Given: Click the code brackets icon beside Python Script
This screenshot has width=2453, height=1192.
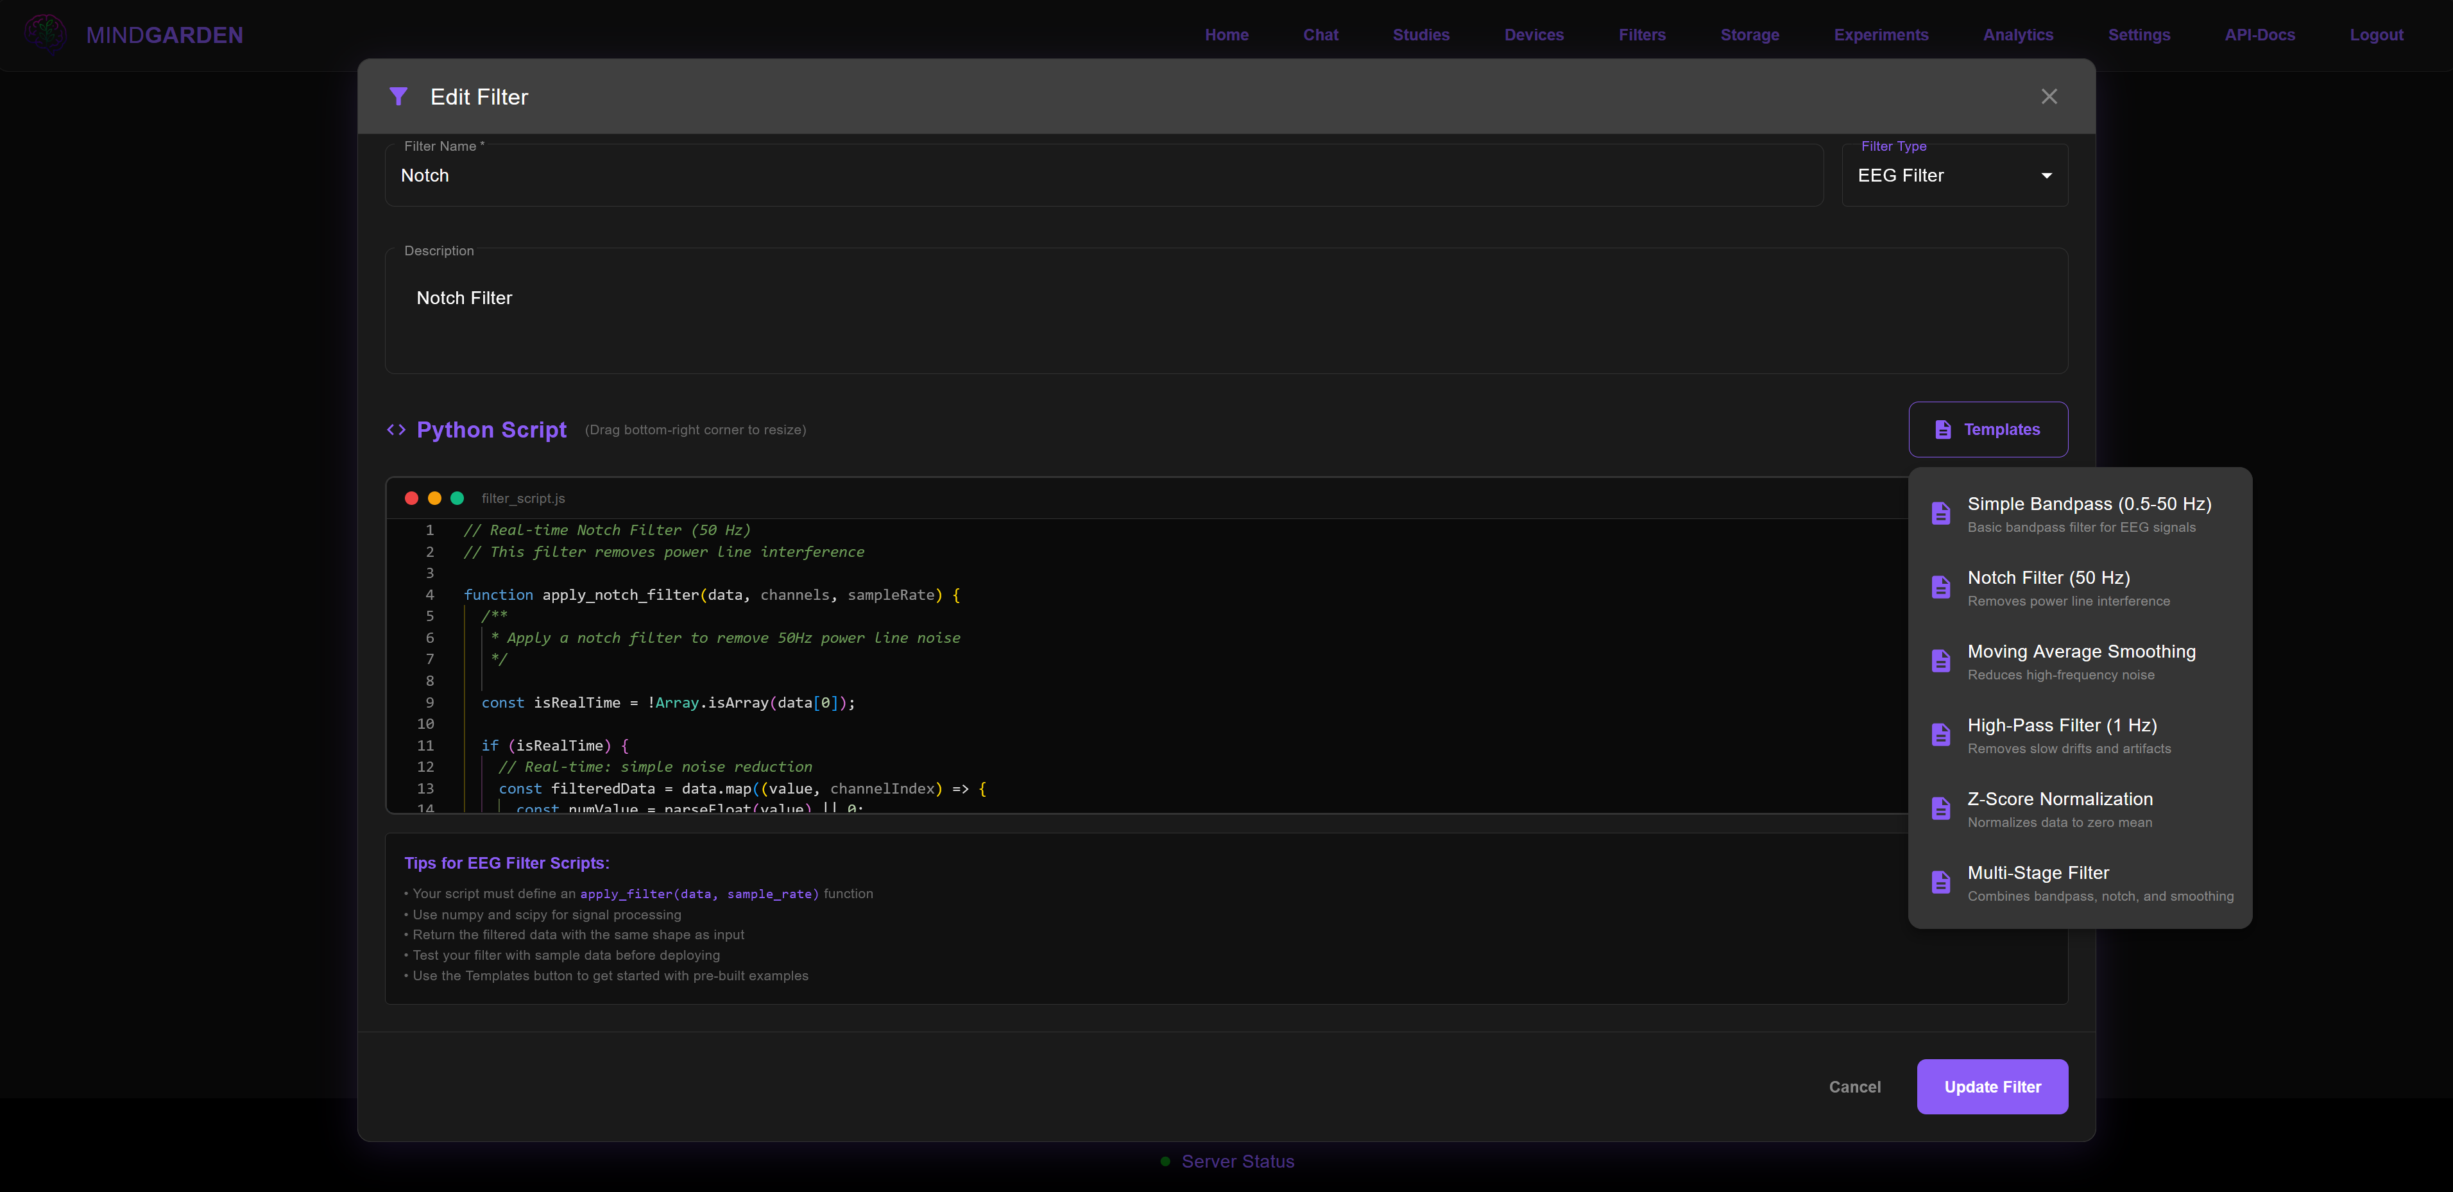Looking at the screenshot, I should point(396,430).
